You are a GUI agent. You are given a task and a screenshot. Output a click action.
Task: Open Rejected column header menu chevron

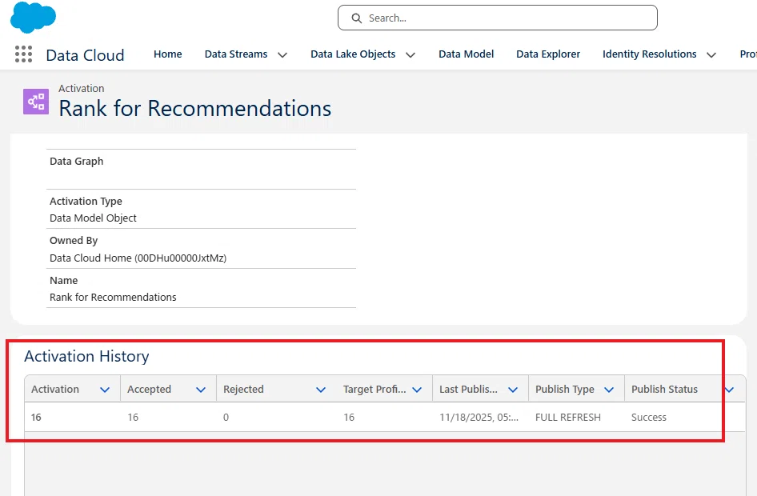tap(321, 390)
